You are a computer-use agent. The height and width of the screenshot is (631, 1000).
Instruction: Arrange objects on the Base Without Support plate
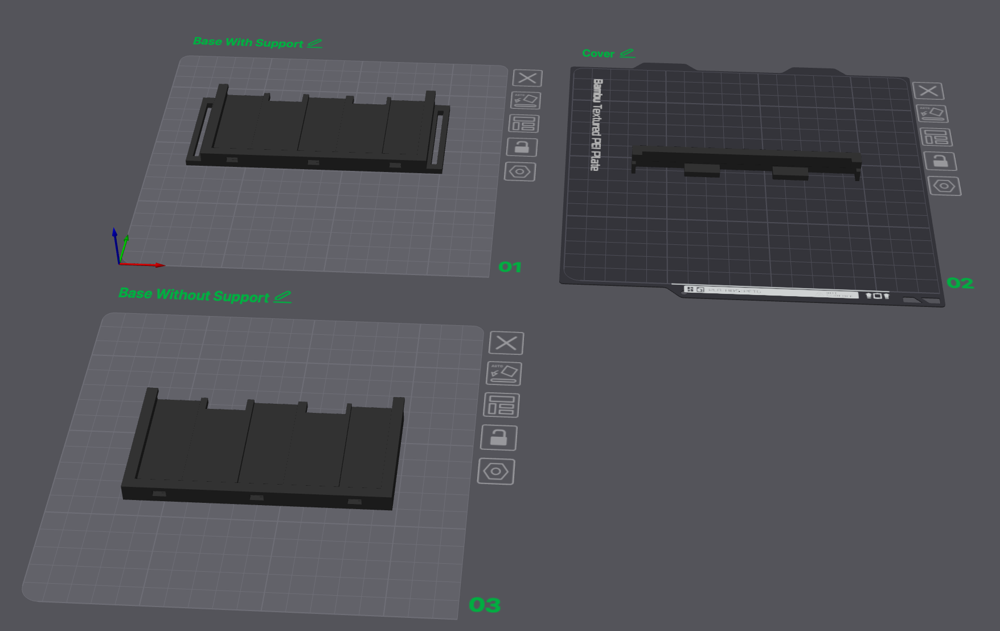[x=502, y=405]
